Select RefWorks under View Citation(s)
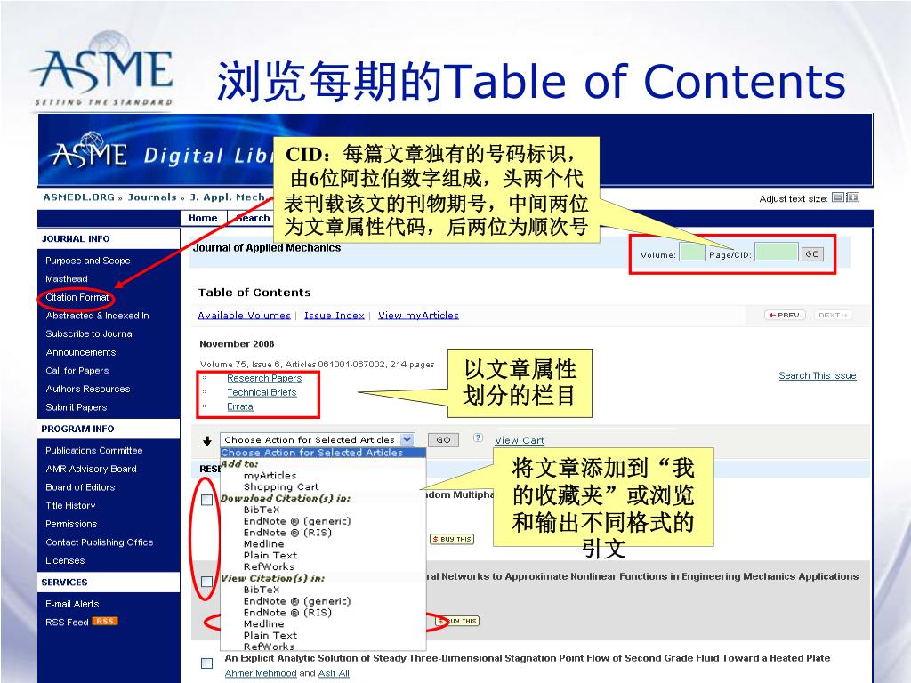 click(269, 647)
